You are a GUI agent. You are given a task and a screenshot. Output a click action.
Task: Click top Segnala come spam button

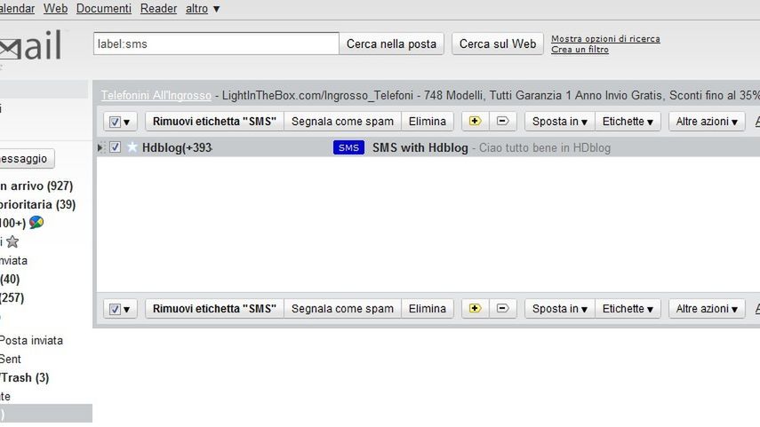[x=342, y=122]
